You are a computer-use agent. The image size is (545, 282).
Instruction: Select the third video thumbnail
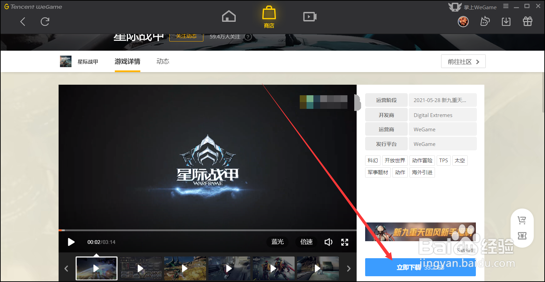click(x=185, y=268)
